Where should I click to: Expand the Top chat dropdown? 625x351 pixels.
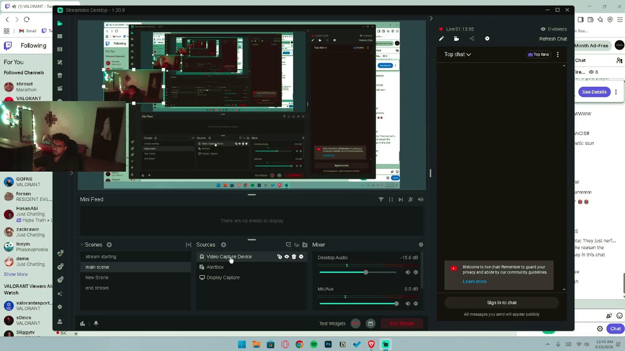[x=458, y=55]
